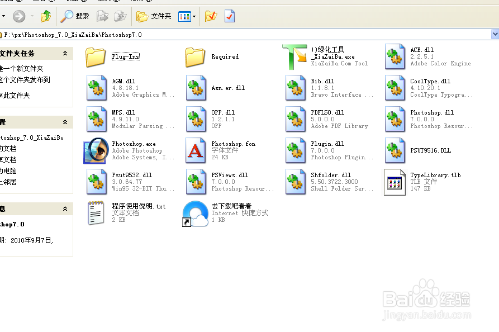Click the document checkmark toolbar icon
Viewport: 499px width, 332px height.
point(230,16)
